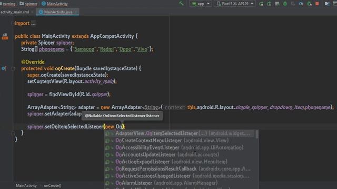The height and width of the screenshot is (189, 337).
Task: Click the Attach Debugger to Process icon
Action: pos(309,4)
